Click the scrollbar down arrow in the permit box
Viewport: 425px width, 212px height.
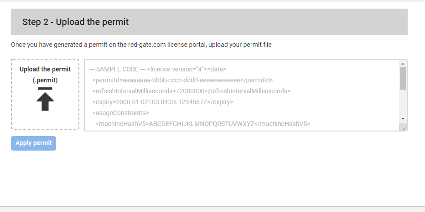[403, 119]
